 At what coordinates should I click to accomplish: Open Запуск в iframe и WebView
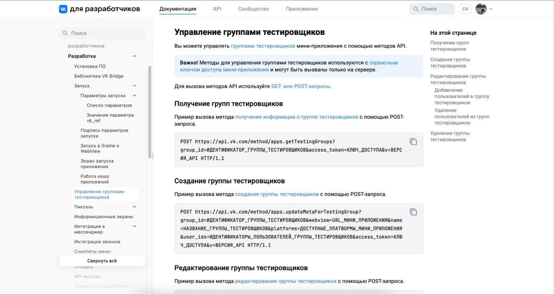click(100, 149)
